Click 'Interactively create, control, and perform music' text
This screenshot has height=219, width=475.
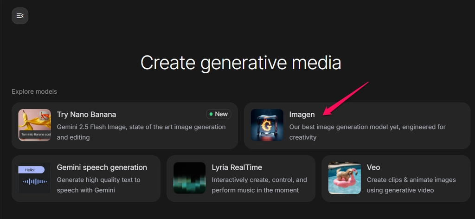[259, 185]
